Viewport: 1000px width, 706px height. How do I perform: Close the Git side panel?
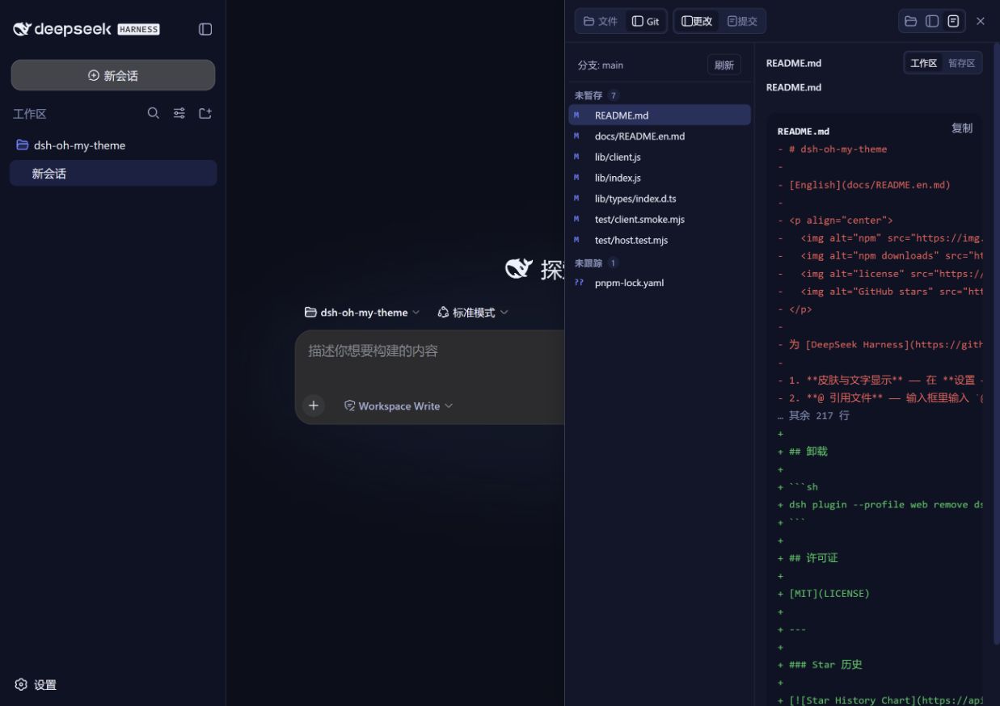981,21
